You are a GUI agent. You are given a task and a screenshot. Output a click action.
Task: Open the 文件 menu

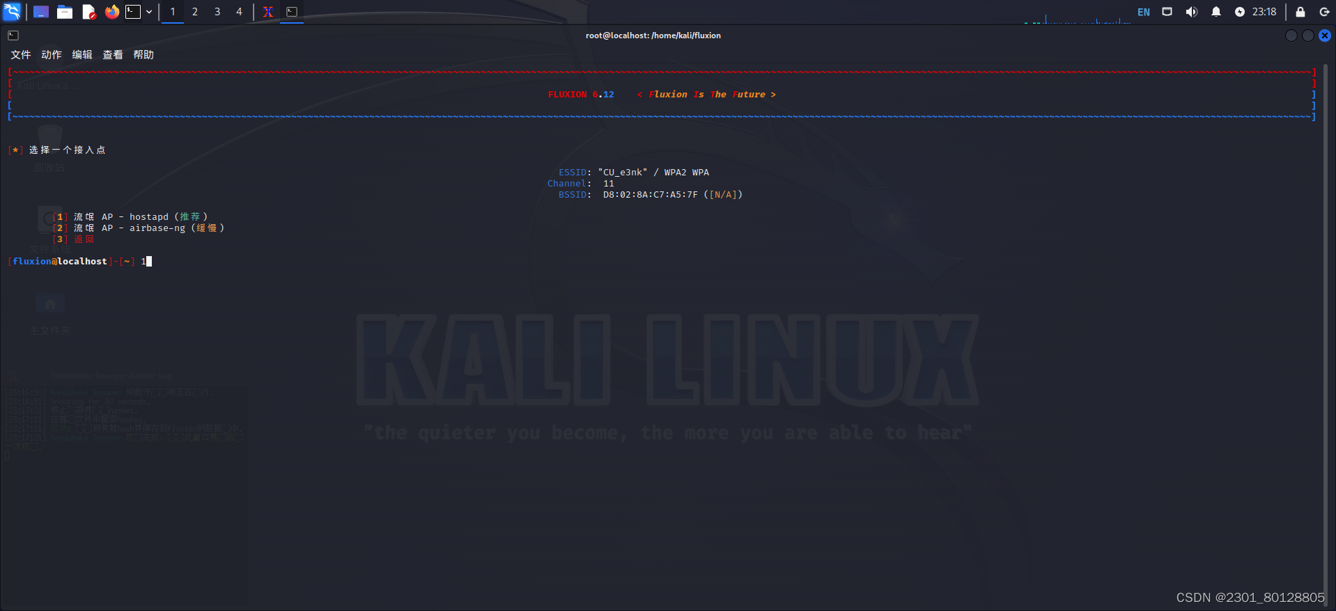click(21, 55)
